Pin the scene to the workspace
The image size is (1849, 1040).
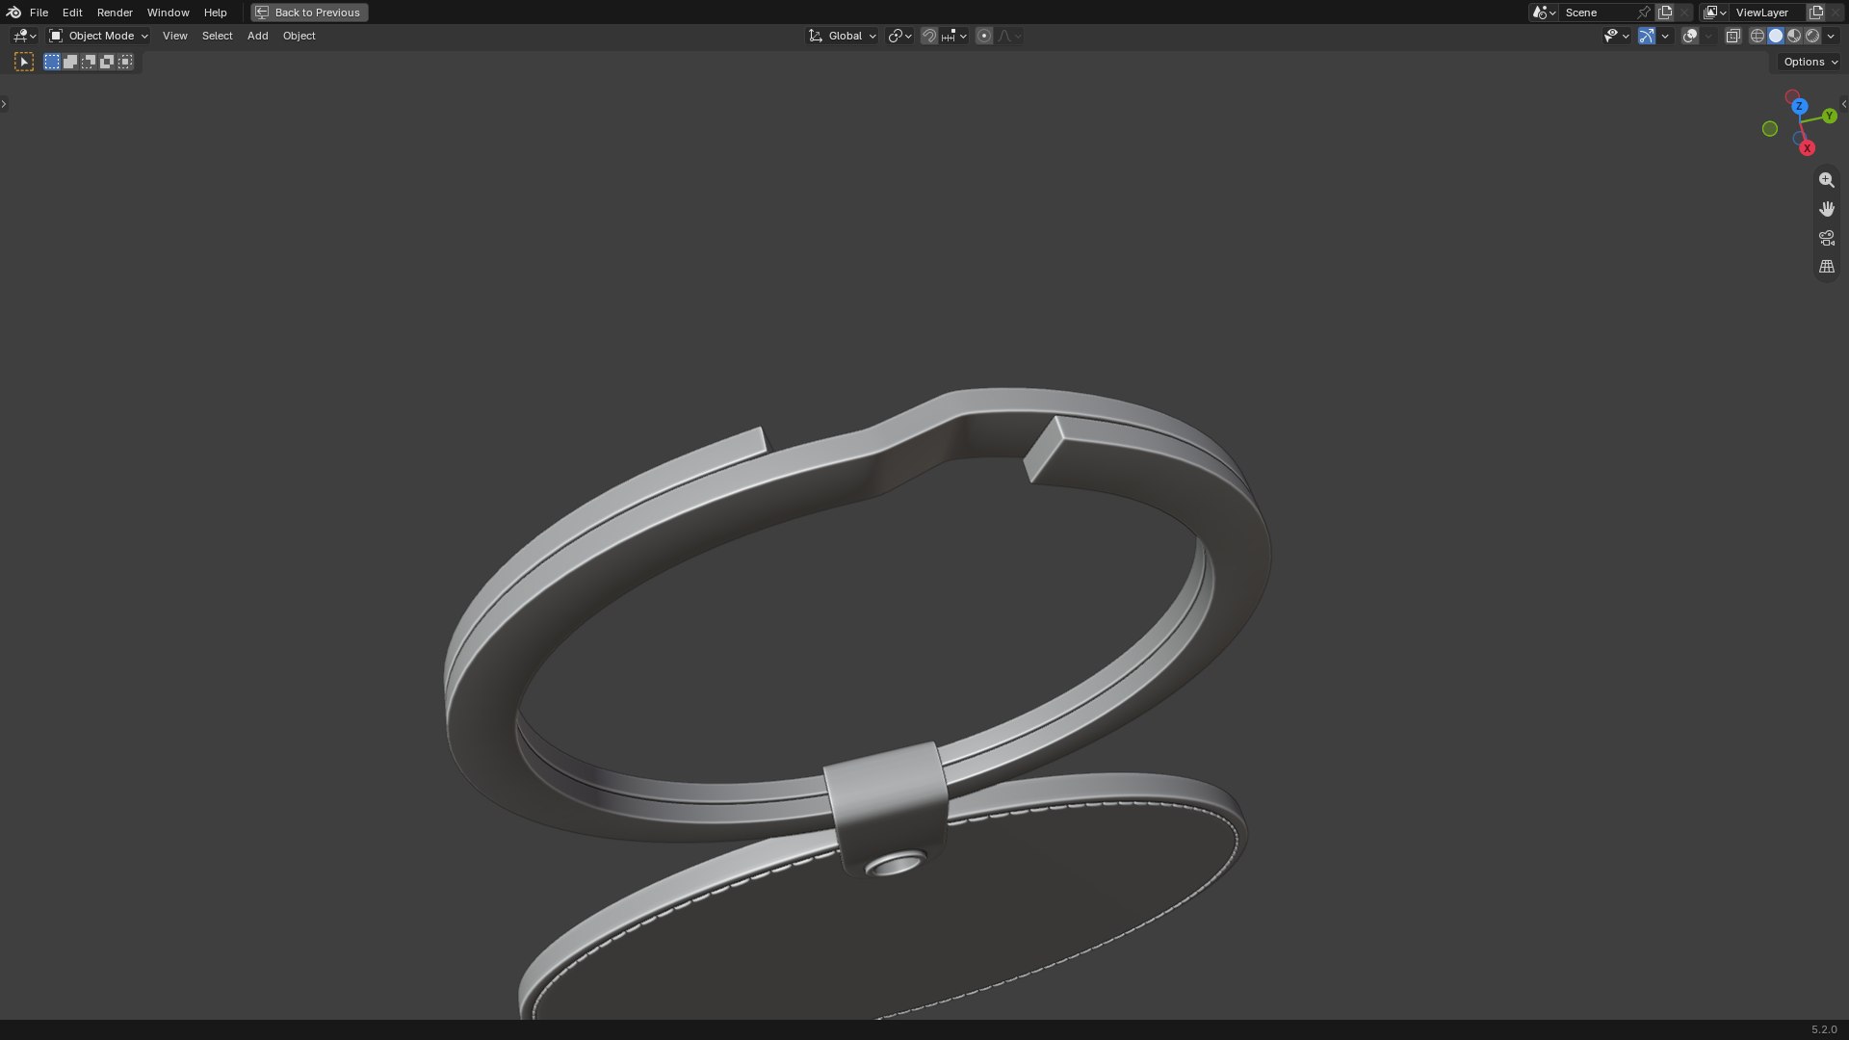(1644, 13)
